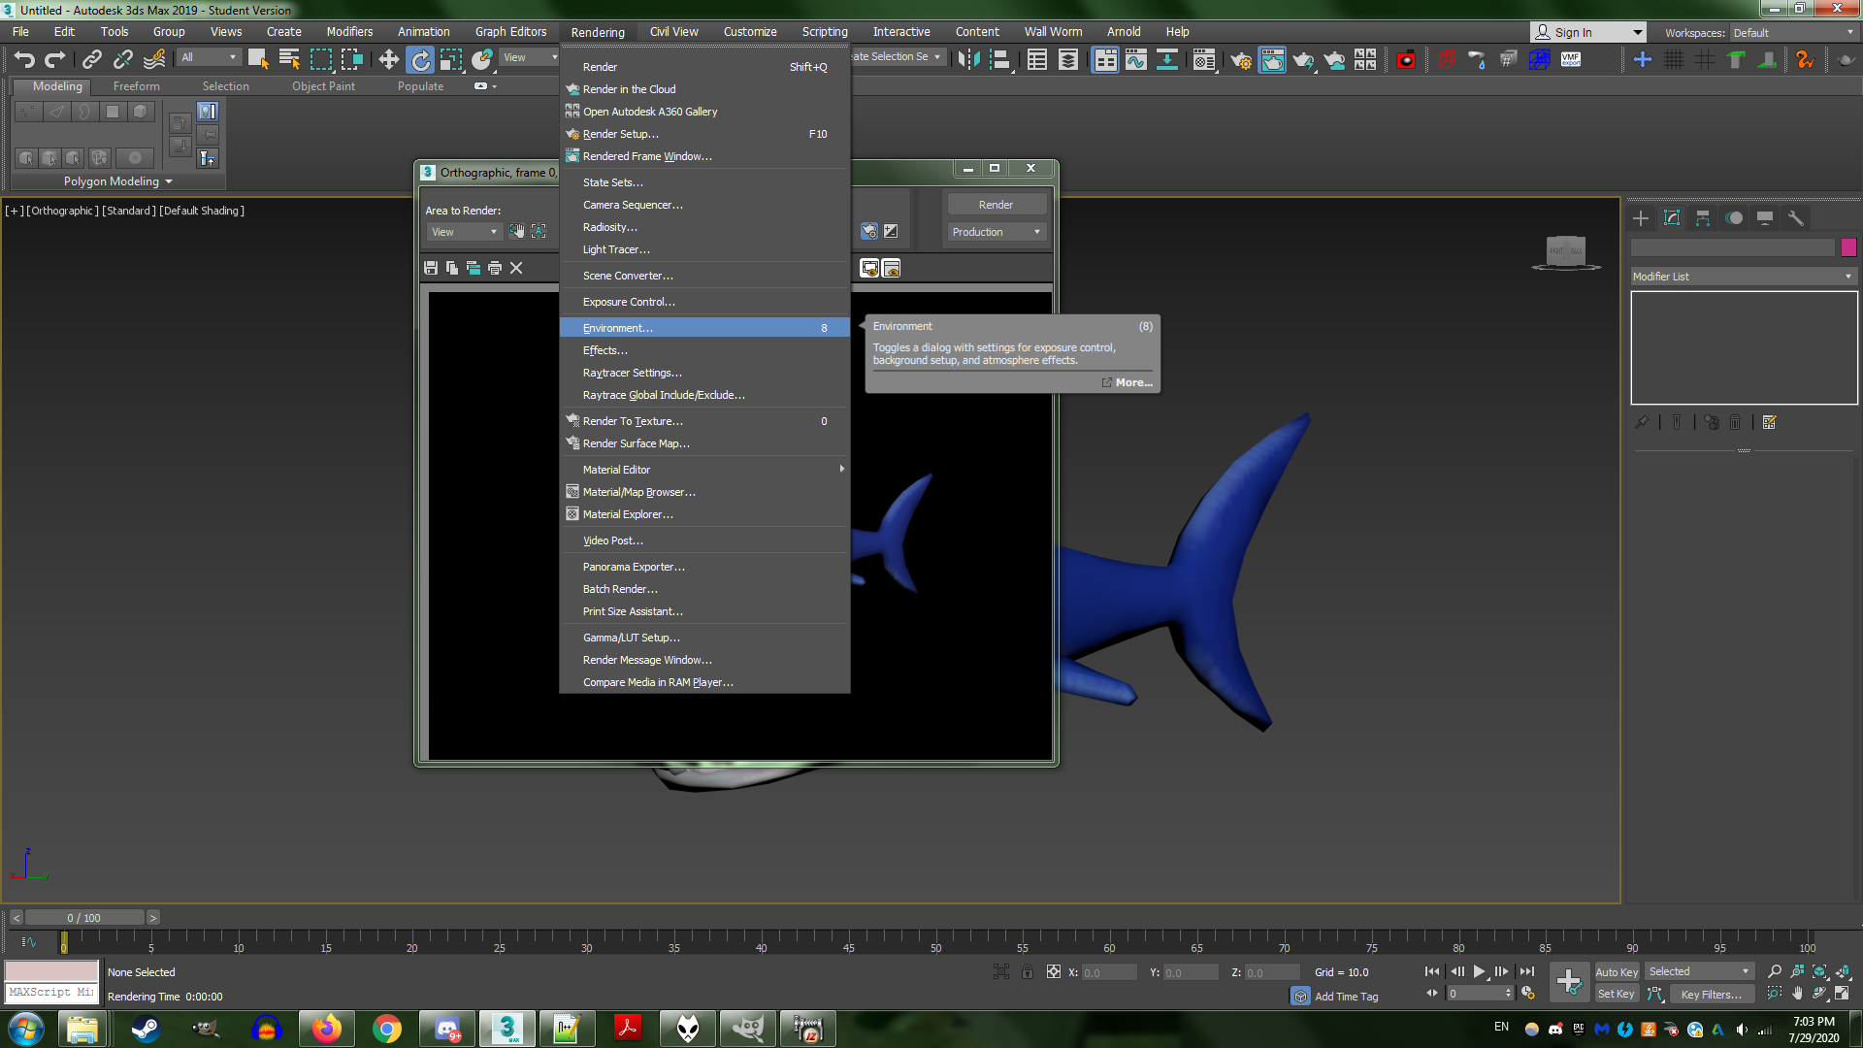Open Curve Editor icon in toolbar
This screenshot has width=1863, height=1048.
(1136, 59)
